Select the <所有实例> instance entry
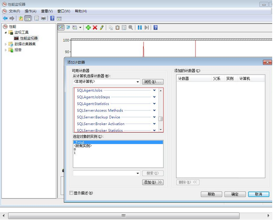The height and width of the screenshot is (220, 274). (x=118, y=146)
